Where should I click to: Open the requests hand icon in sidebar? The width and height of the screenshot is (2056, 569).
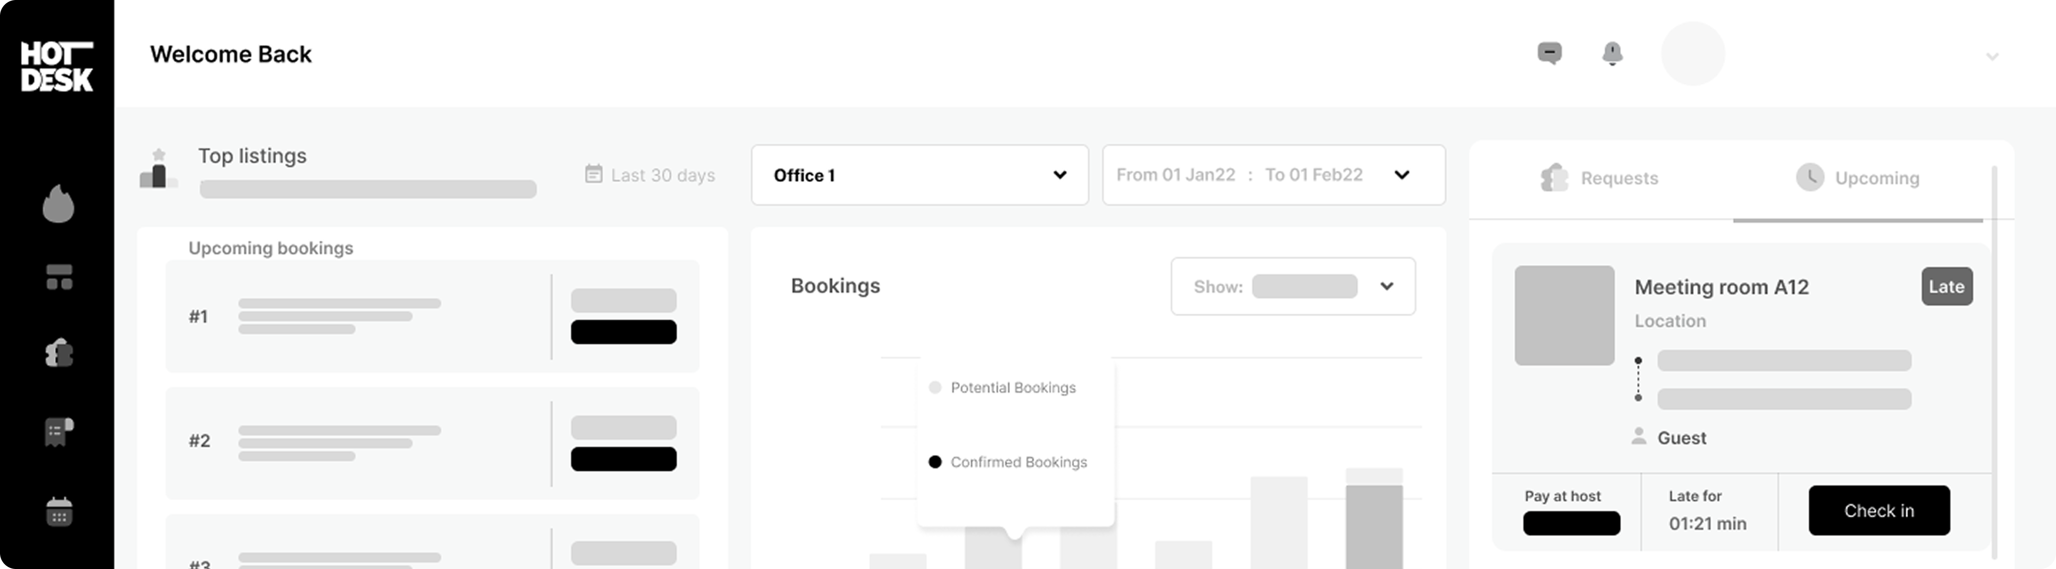pos(59,353)
